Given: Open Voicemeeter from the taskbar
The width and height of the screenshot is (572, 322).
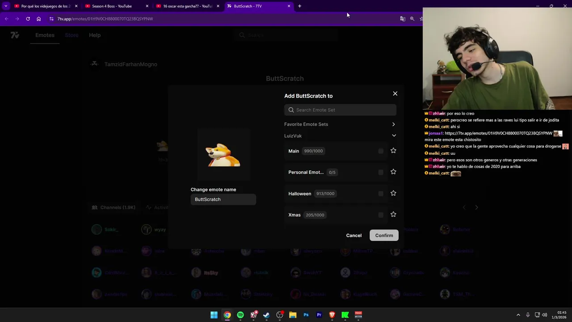Looking at the screenshot, I should [x=358, y=315].
